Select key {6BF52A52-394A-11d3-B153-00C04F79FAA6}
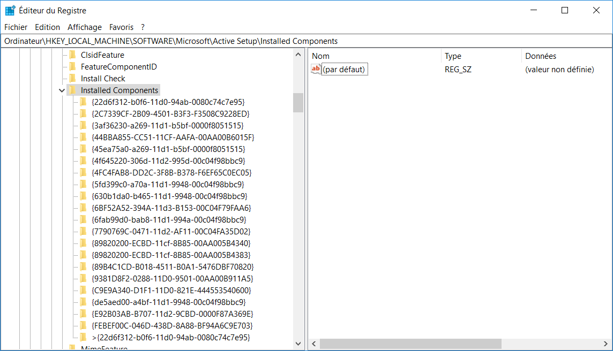This screenshot has height=351, width=613. 171,208
